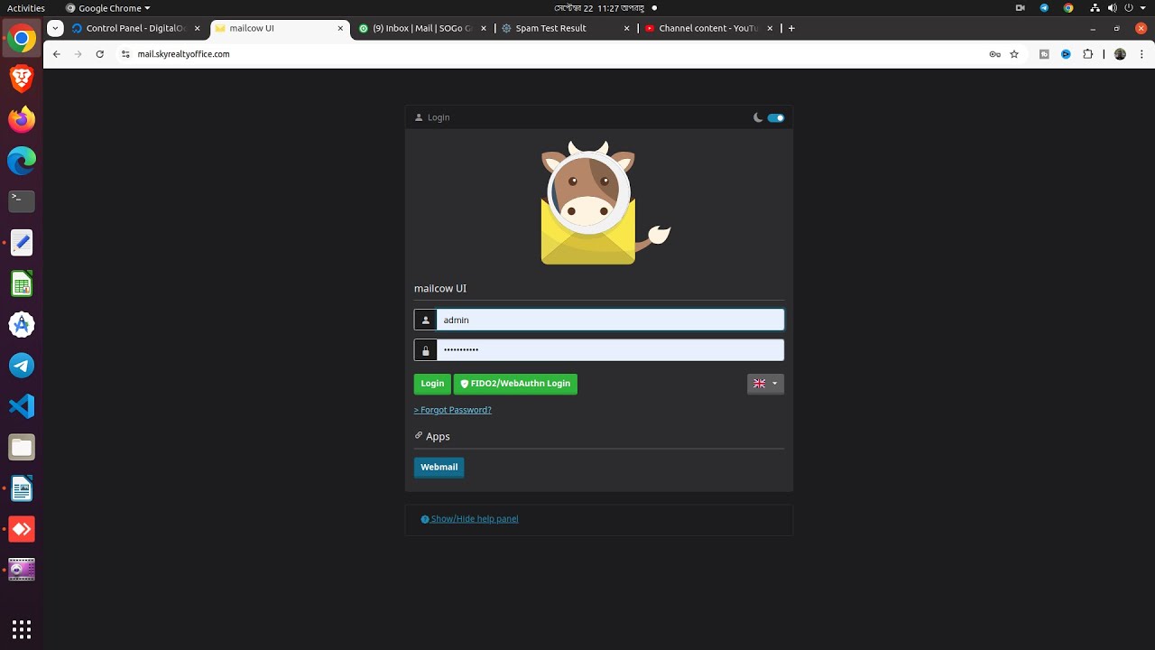Reload the current page
1155x650 pixels.
coord(100,54)
